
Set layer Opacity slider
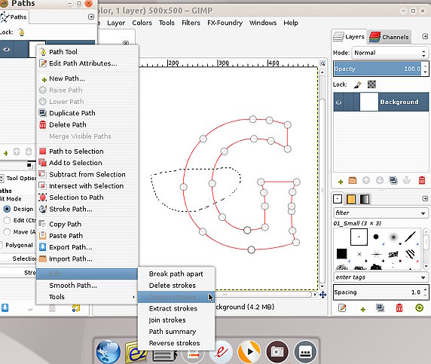tap(378, 69)
